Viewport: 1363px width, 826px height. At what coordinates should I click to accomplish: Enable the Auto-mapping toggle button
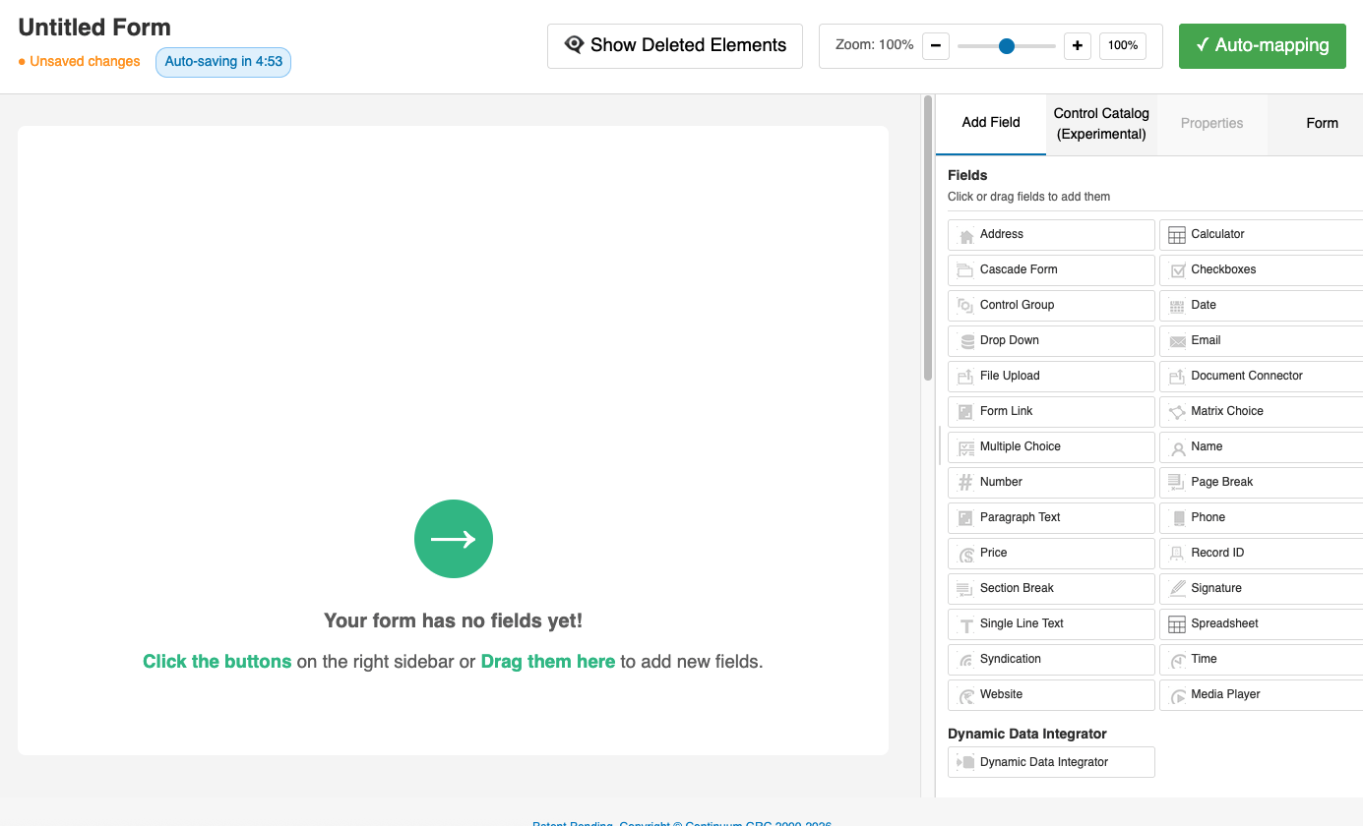pos(1262,45)
